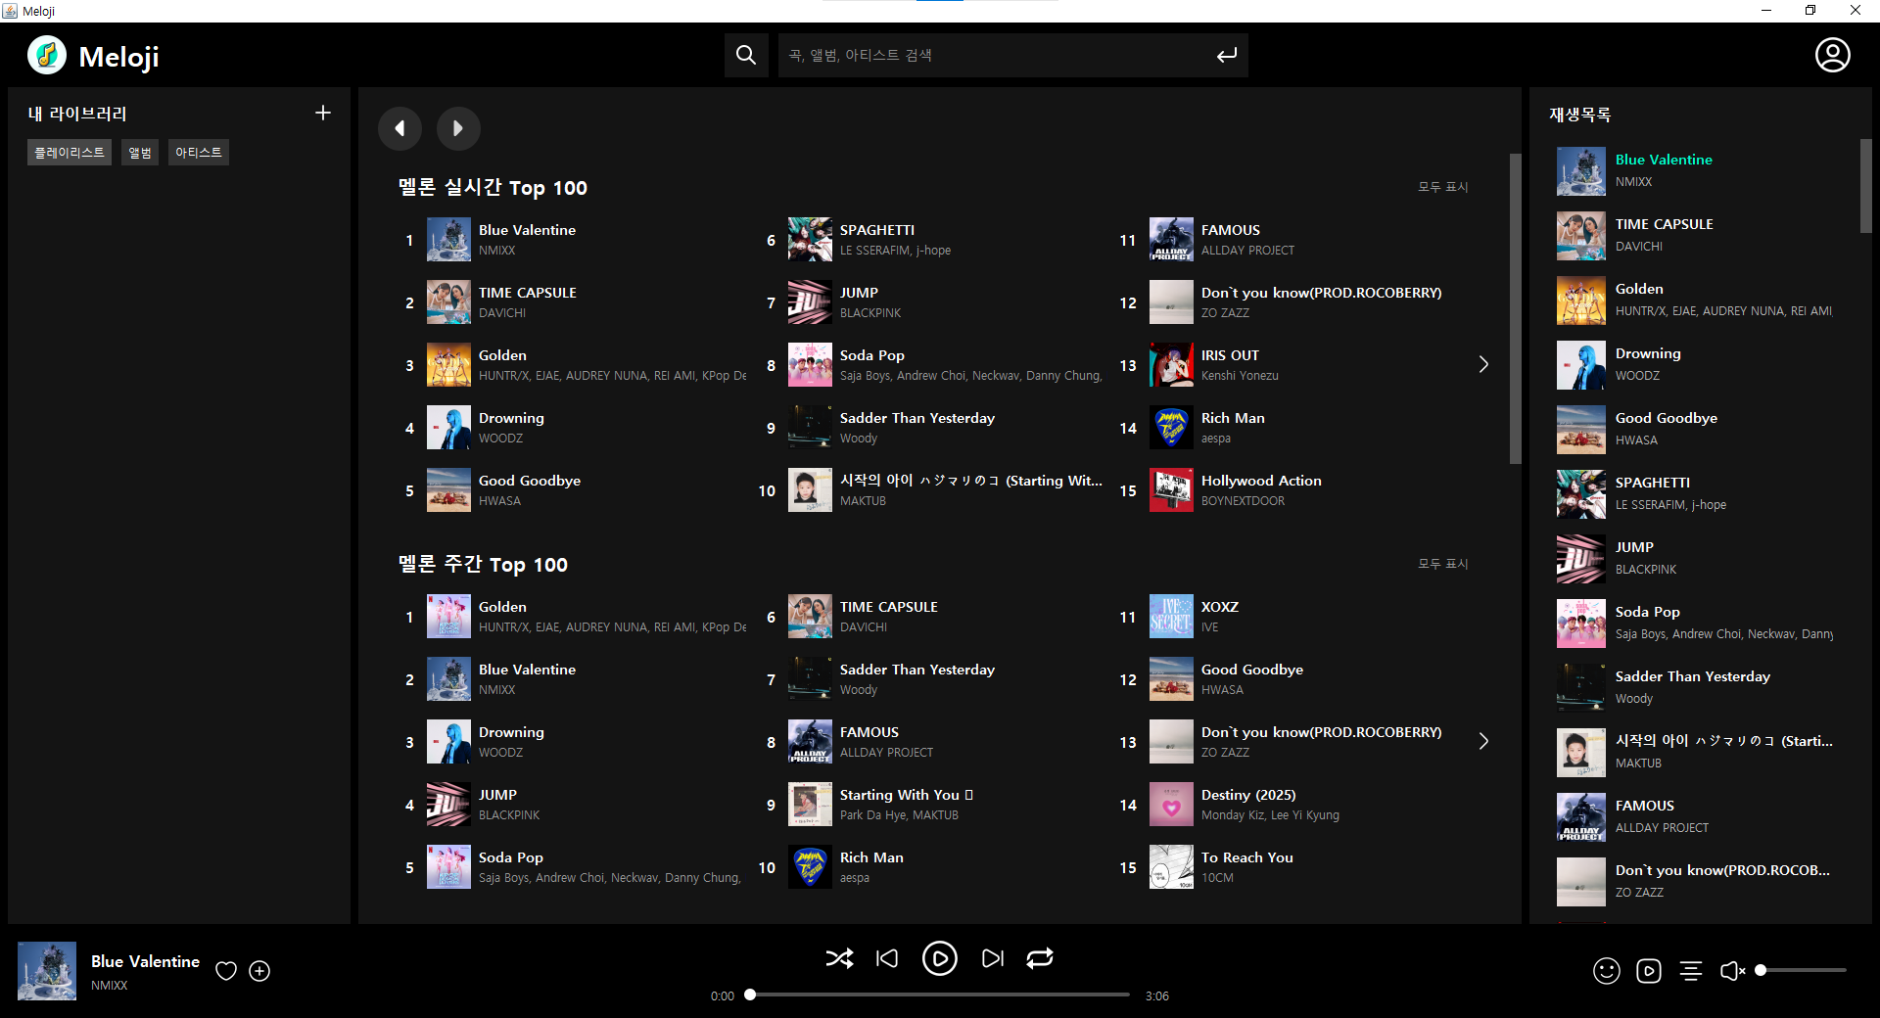Show all of 멜론 실시간 Top 100
Screen dimensions: 1880x1018
click(x=1442, y=187)
